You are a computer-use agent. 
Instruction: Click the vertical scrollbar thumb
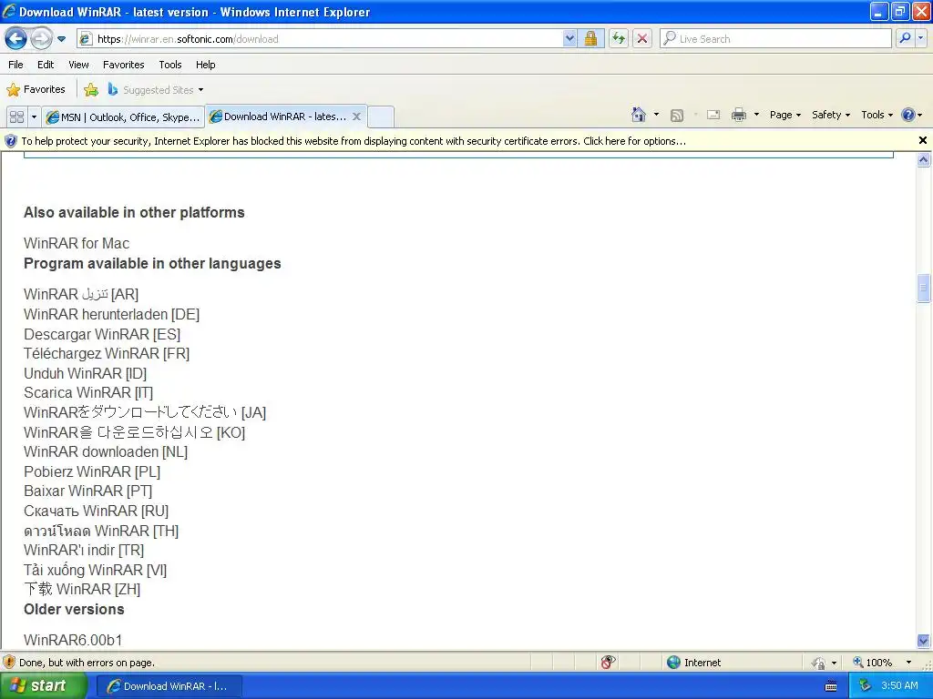924,289
